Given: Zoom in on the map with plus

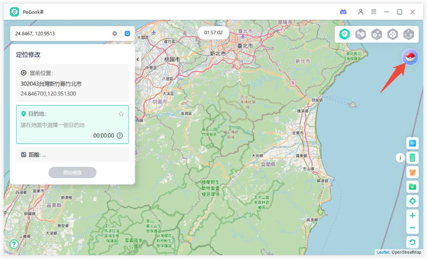Looking at the screenshot, I should pyautogui.click(x=412, y=215).
